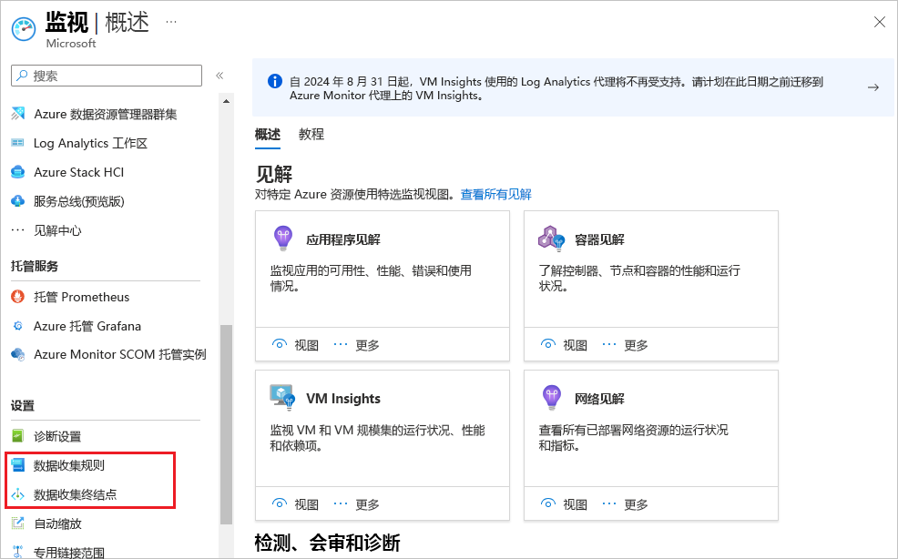This screenshot has height=559, width=898.
Task: Click the 网络见解 lightbulb icon
Action: (x=552, y=398)
